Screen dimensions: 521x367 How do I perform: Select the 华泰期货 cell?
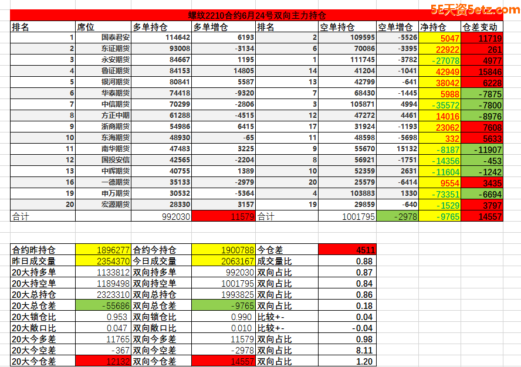pos(103,93)
